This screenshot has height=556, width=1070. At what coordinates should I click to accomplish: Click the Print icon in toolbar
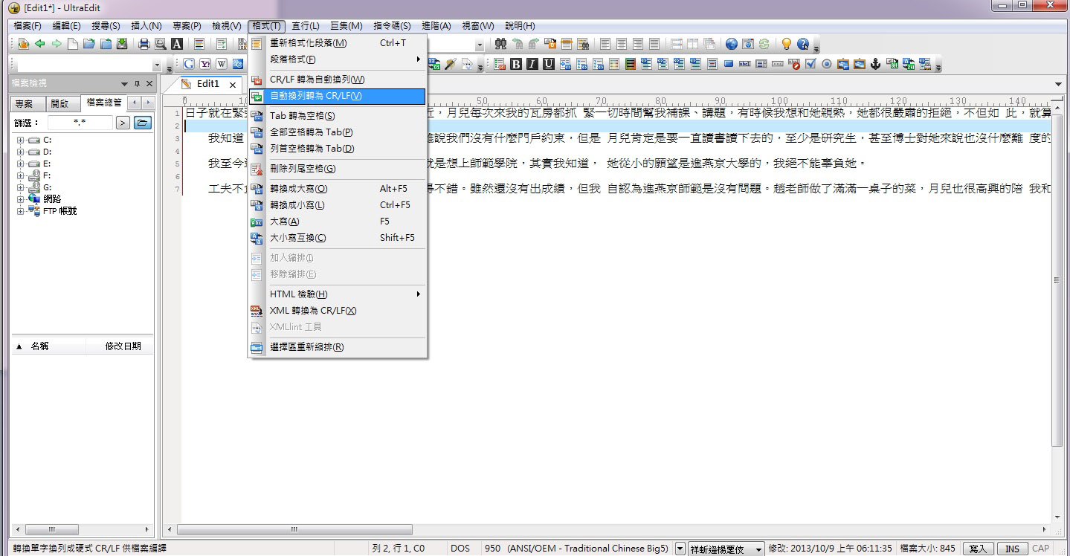pos(144,44)
